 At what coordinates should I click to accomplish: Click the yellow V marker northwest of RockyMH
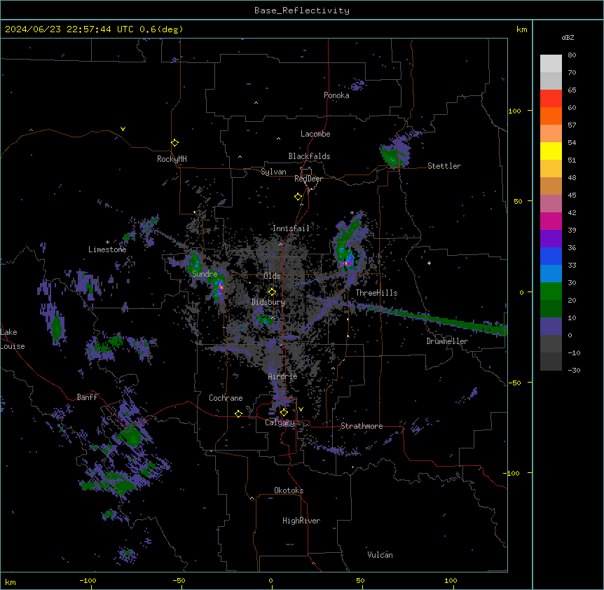pos(123,129)
